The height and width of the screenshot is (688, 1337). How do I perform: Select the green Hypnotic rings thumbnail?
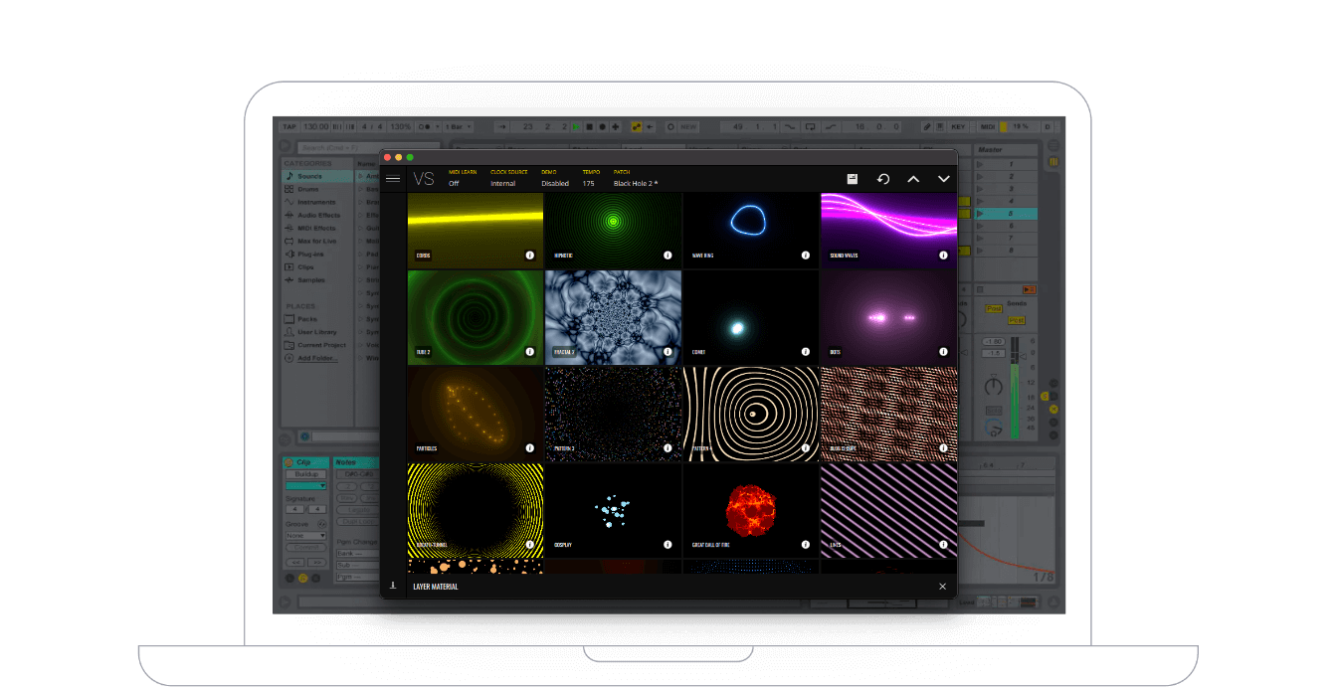coord(614,230)
